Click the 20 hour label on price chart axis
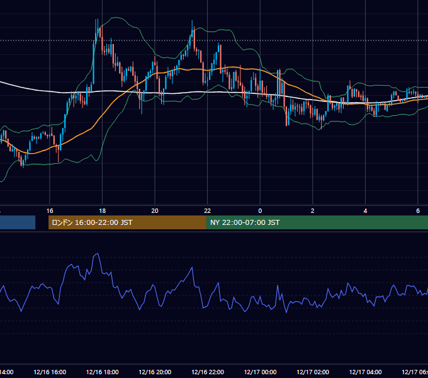Image resolution: width=428 pixels, height=378 pixels. point(155,211)
